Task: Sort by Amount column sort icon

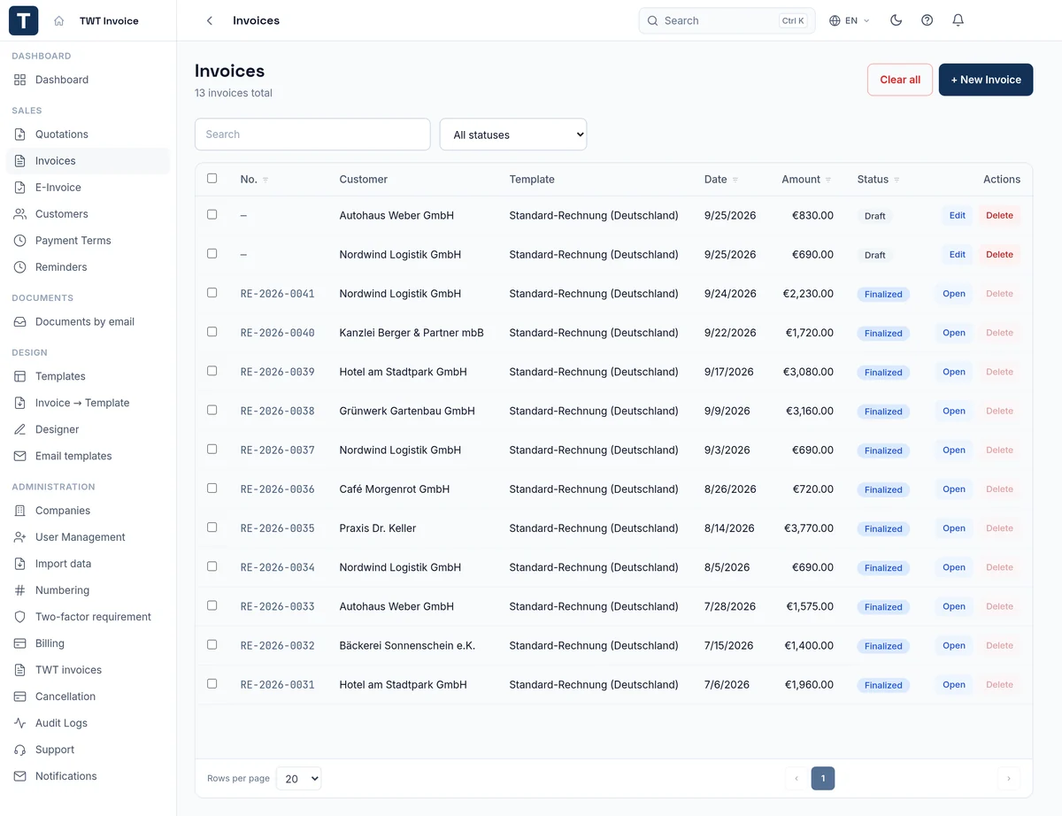Action: [x=828, y=180]
